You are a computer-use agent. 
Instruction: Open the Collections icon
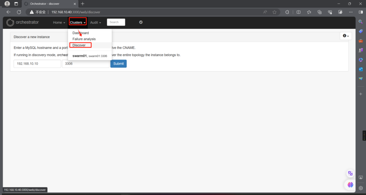click(x=320, y=12)
